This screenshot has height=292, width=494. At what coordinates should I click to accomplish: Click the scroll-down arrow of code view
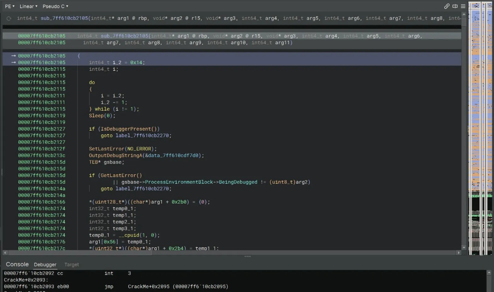464,247
